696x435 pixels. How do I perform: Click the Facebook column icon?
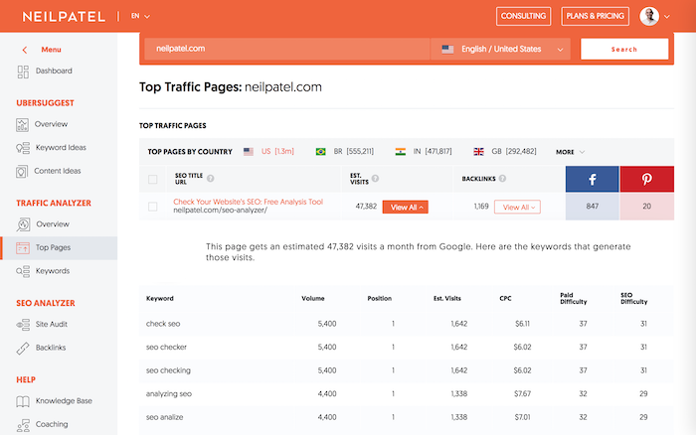(593, 179)
